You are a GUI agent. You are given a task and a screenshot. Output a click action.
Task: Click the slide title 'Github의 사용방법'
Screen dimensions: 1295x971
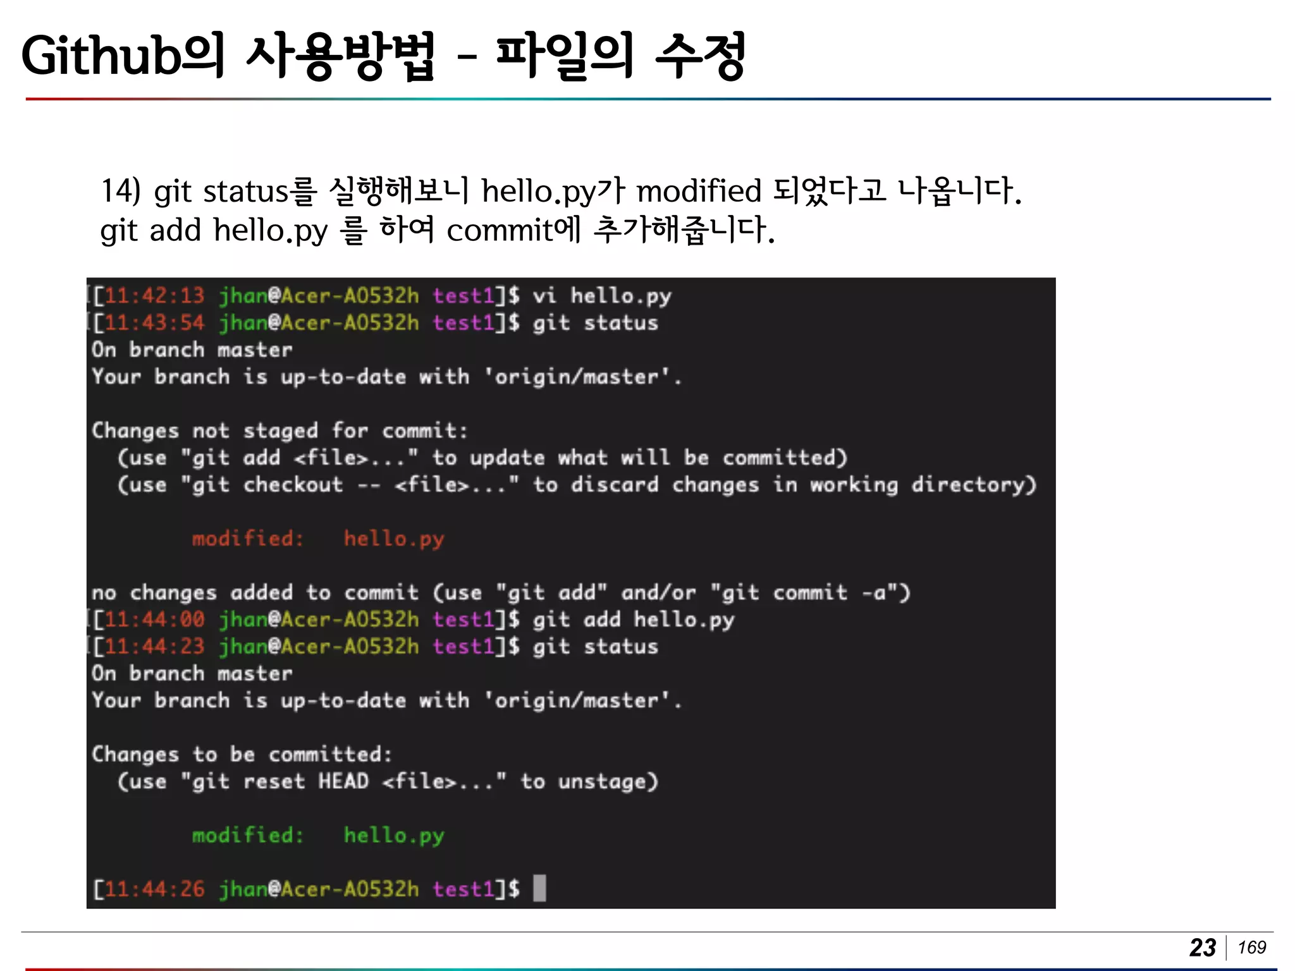[x=228, y=57]
